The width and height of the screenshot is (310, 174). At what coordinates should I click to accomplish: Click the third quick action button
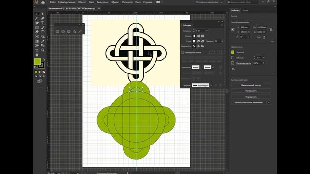point(251,97)
